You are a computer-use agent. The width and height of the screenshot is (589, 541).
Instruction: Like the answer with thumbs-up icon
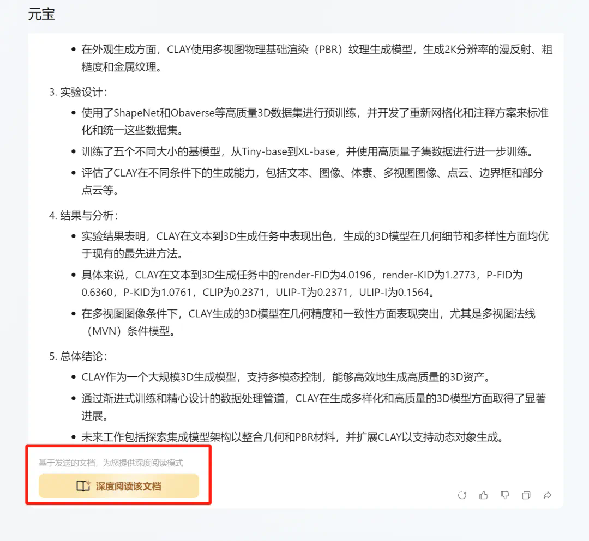coord(483,495)
